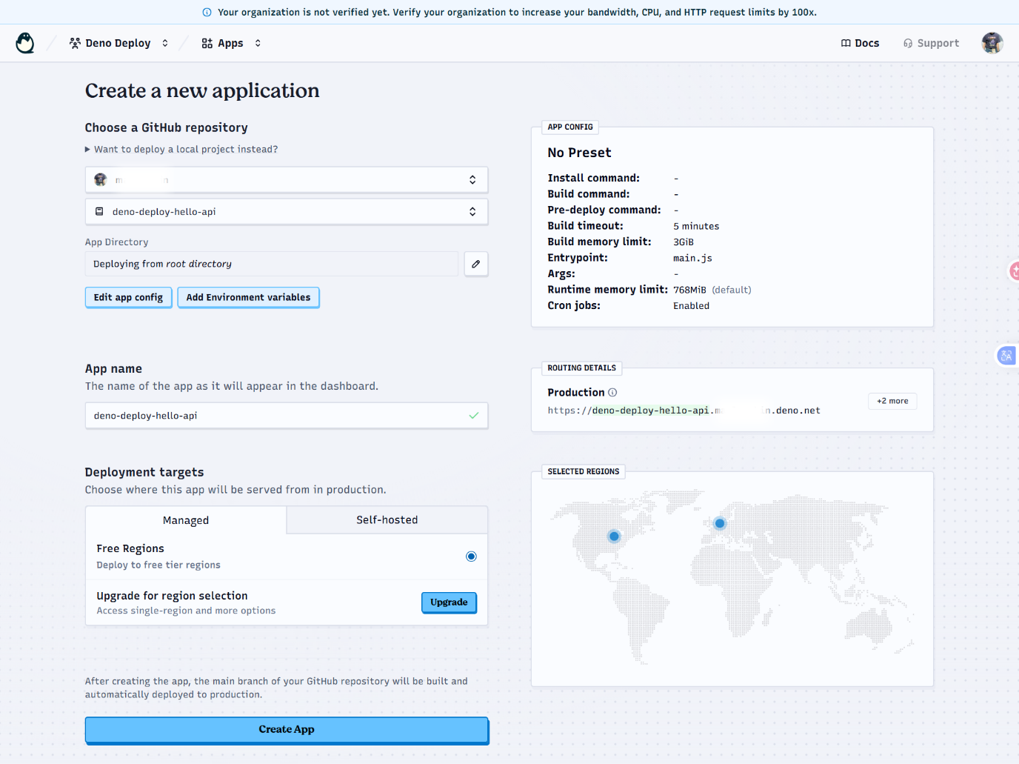Click the 'Enabled' cron jobs value
Screen dimensions: 1019x764
691,306
